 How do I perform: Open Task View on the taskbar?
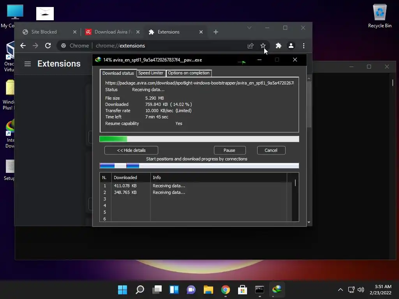coord(157,290)
